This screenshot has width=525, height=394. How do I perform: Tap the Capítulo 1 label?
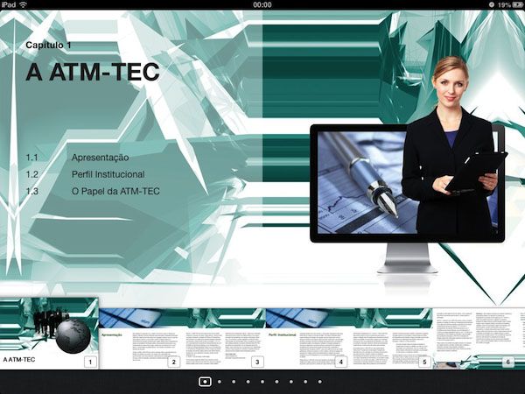click(49, 45)
